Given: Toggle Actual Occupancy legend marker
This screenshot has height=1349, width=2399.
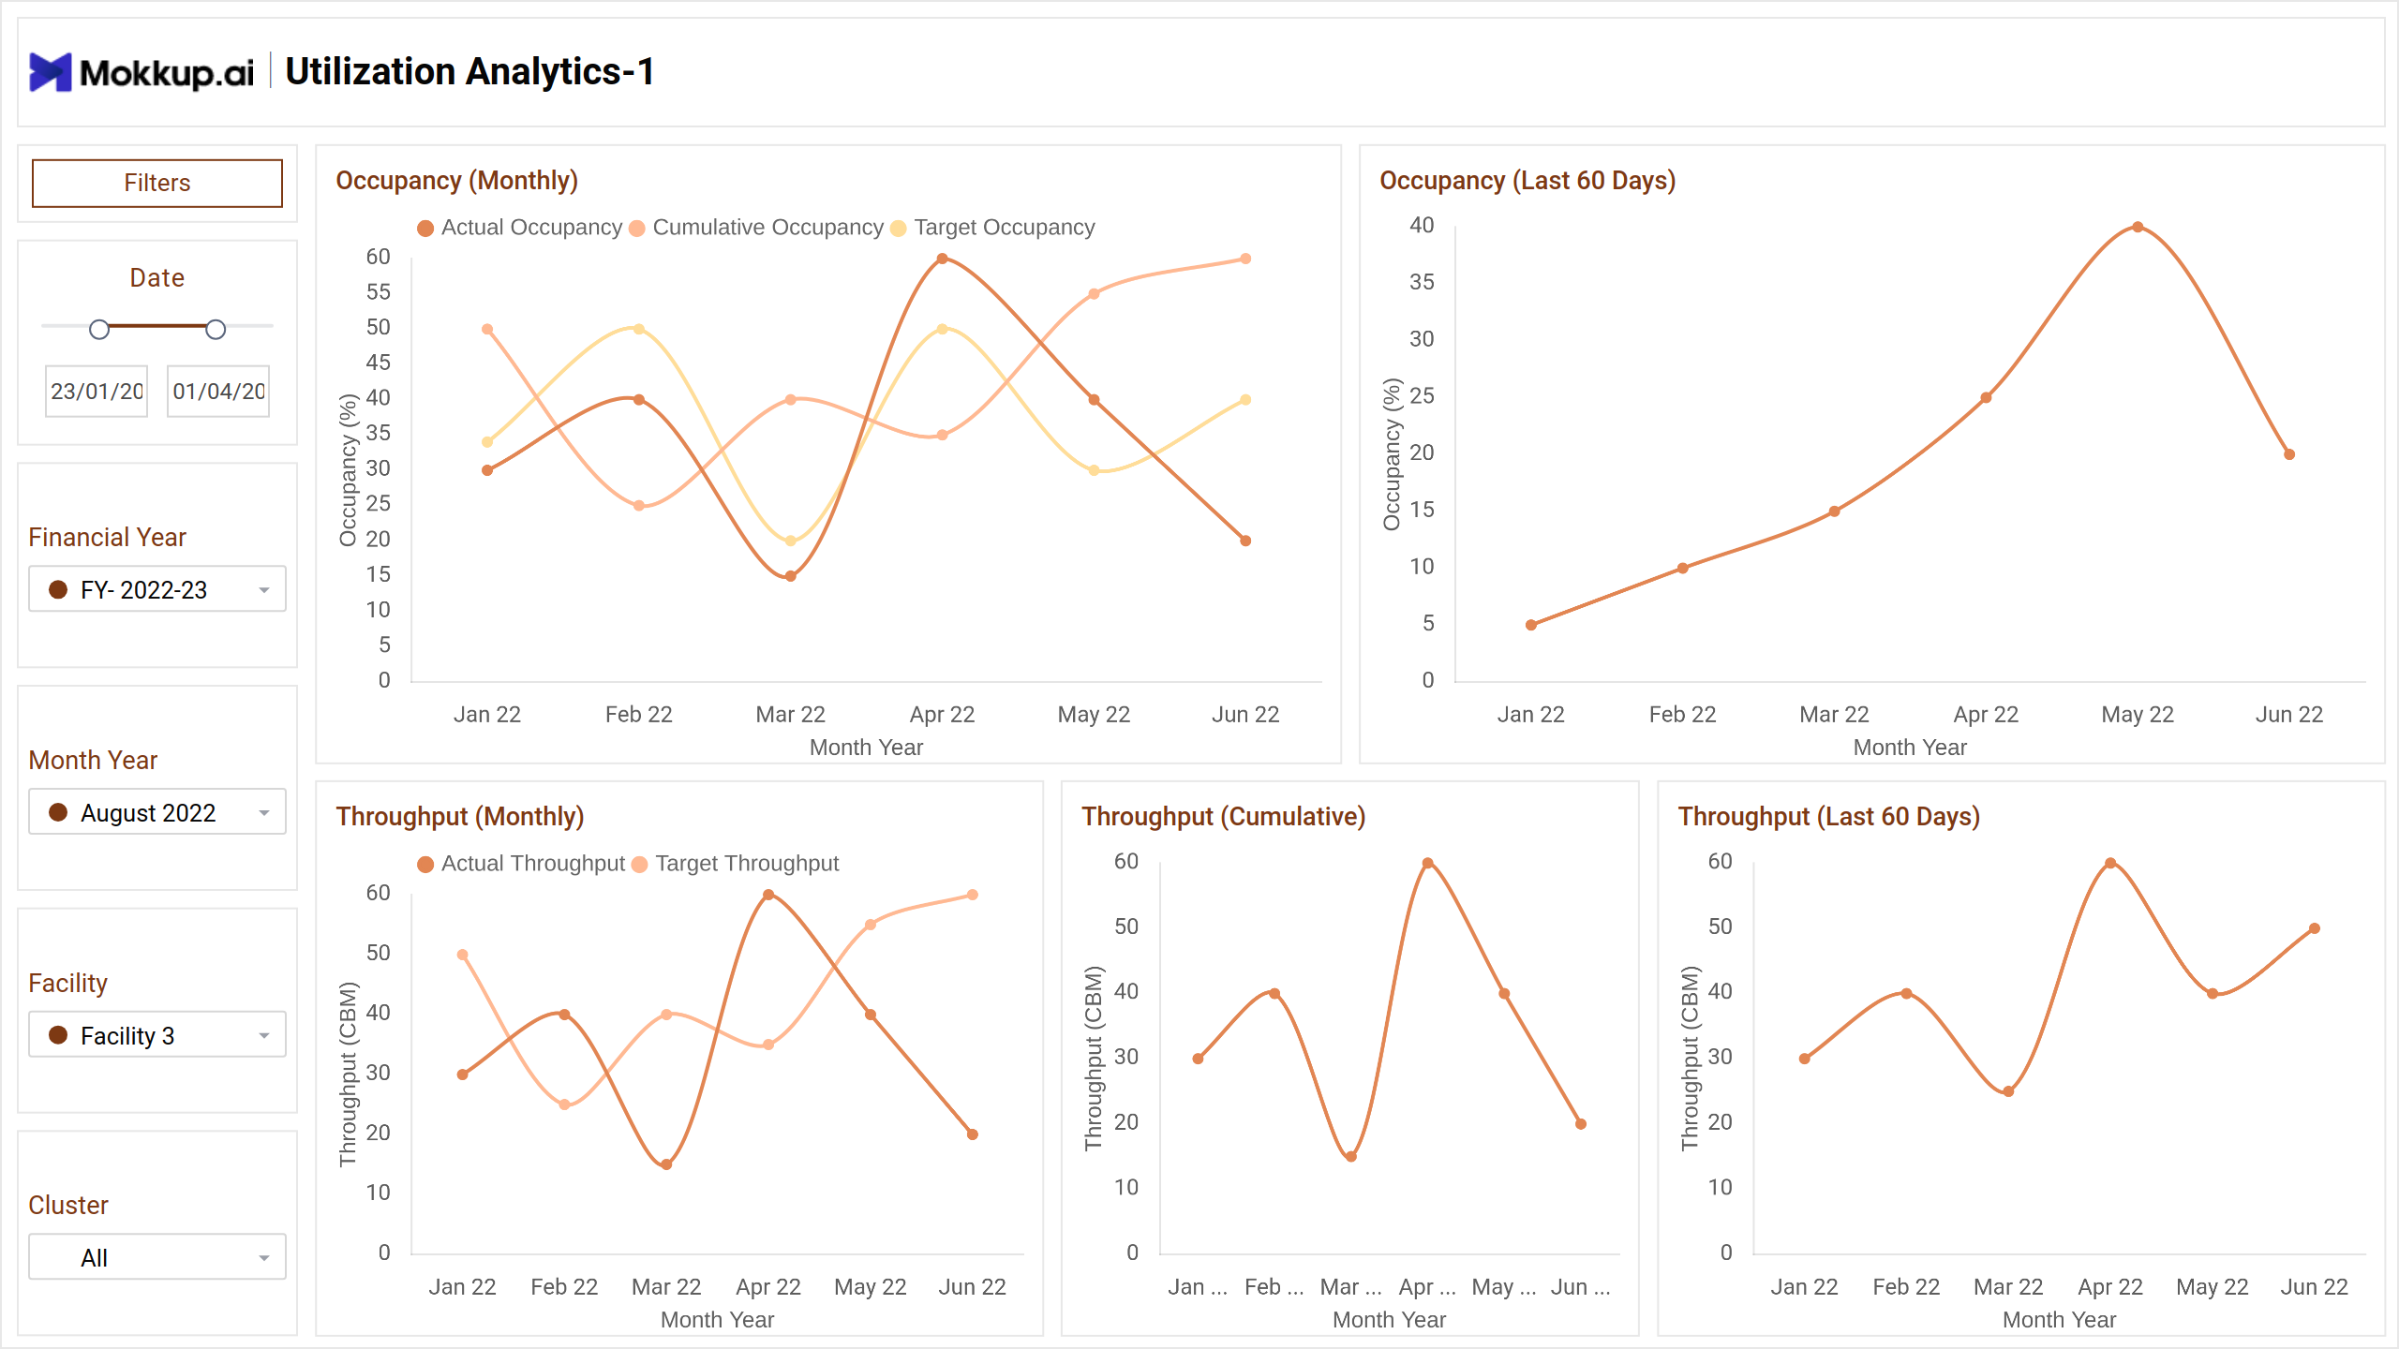Looking at the screenshot, I should (x=425, y=229).
